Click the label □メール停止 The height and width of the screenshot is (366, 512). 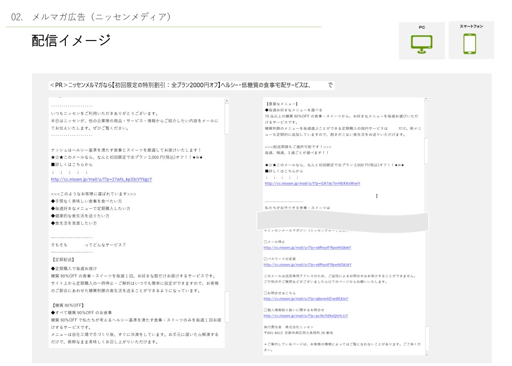(x=274, y=242)
